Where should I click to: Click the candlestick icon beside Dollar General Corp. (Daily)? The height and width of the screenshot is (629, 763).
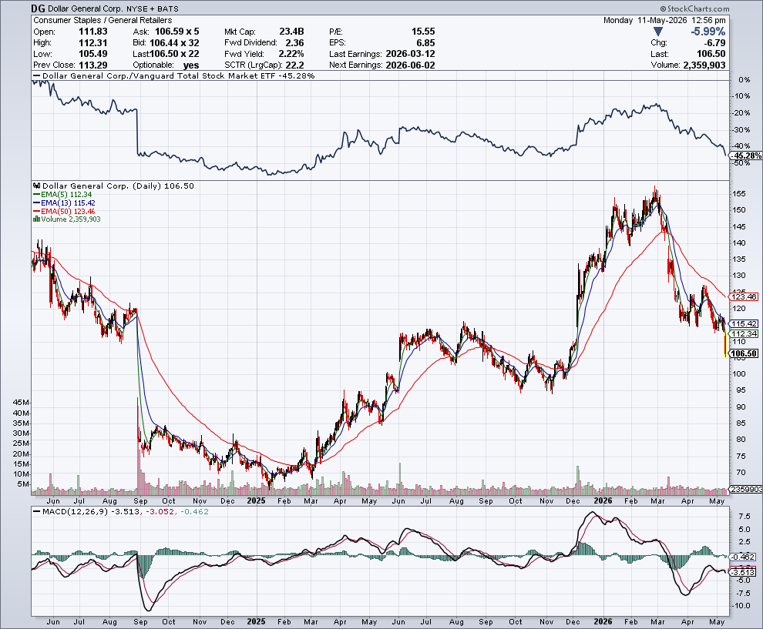(x=37, y=186)
